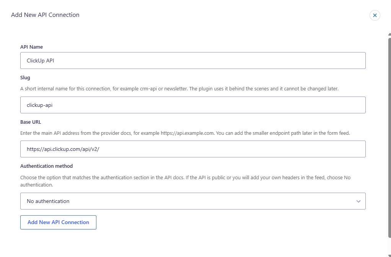
Task: Close the Add New API Connection dialog
Action: coord(375,15)
